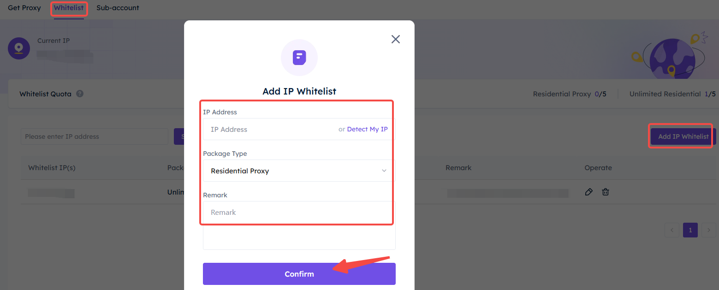Viewport: 719px width, 290px height.
Task: Go to previous page with left chevron
Action: [672, 230]
